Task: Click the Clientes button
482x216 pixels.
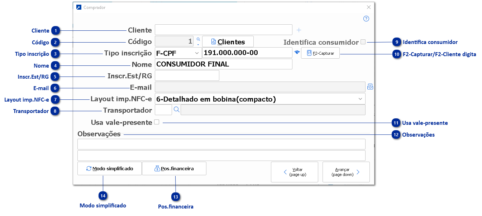Action: point(228,41)
